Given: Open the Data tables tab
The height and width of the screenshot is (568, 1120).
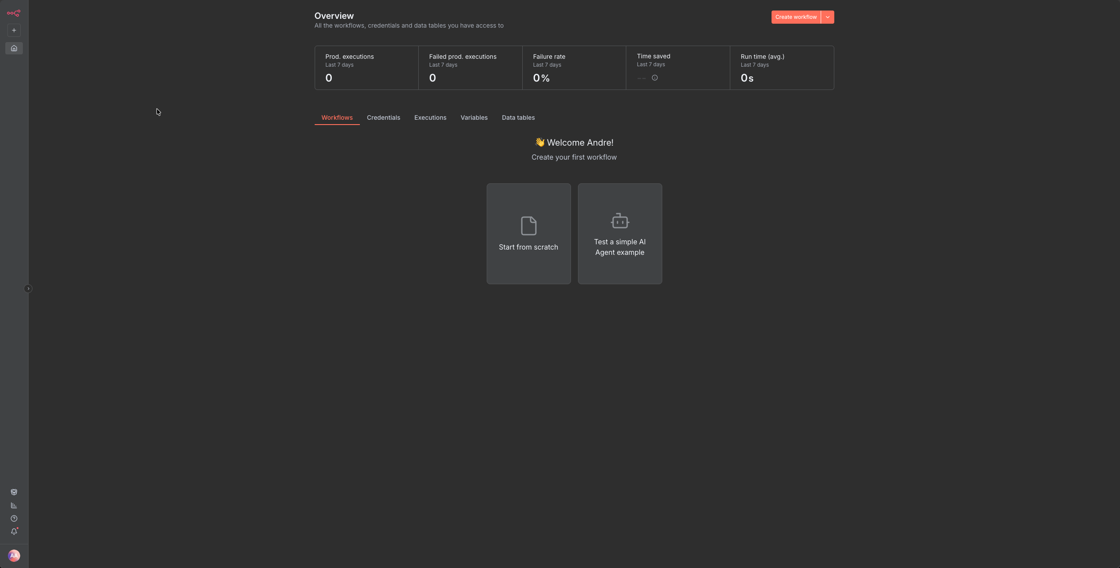Looking at the screenshot, I should (x=518, y=118).
